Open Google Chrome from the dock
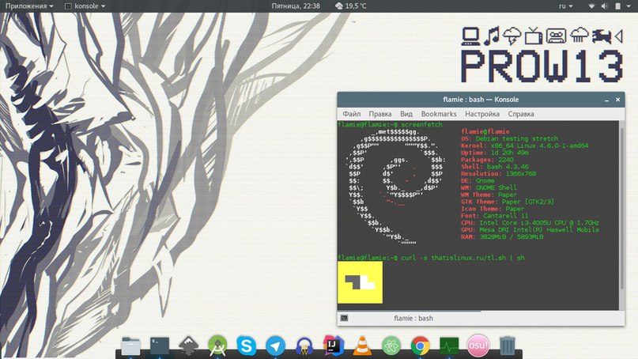 (420, 346)
